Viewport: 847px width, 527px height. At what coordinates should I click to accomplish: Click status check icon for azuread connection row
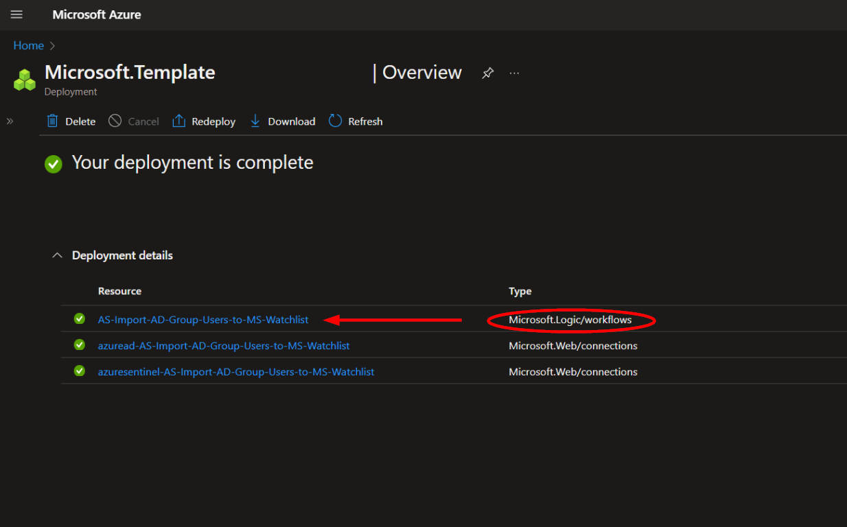click(x=80, y=344)
